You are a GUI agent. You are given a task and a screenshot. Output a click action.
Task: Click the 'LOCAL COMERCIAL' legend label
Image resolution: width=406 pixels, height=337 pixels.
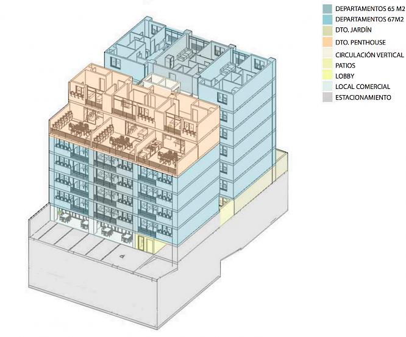click(x=362, y=87)
